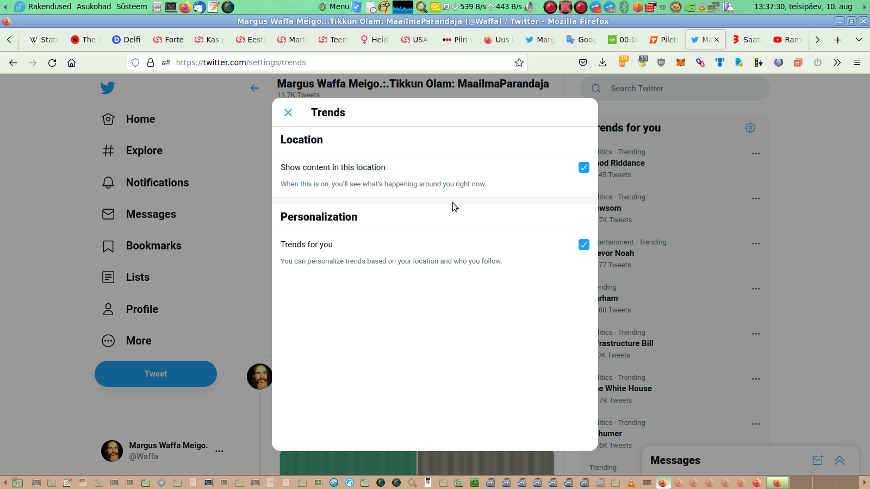Open the Firefox hamburger menu
The image size is (870, 489).
point(857,62)
